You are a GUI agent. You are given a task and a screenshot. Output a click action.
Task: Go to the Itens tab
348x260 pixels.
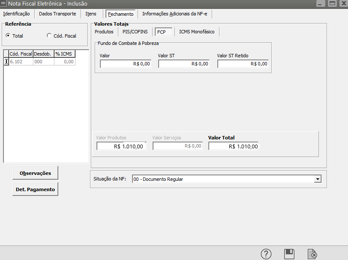pos(91,14)
